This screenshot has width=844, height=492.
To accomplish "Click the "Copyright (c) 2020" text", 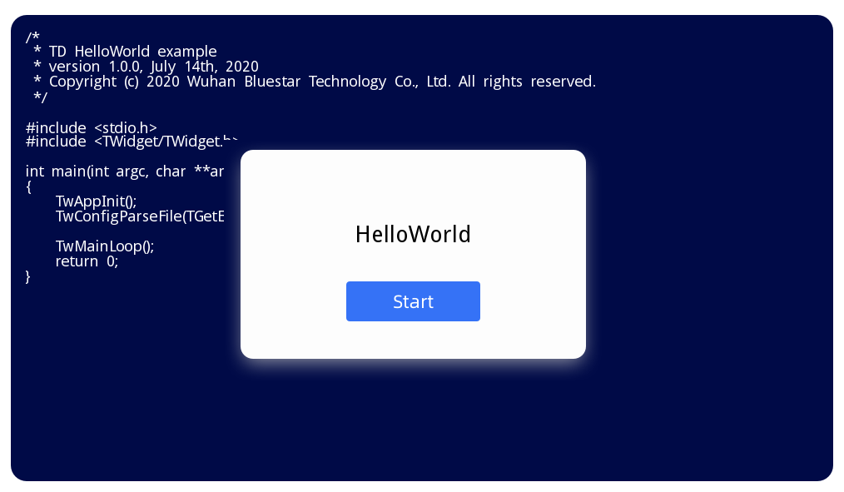I will (114, 82).
